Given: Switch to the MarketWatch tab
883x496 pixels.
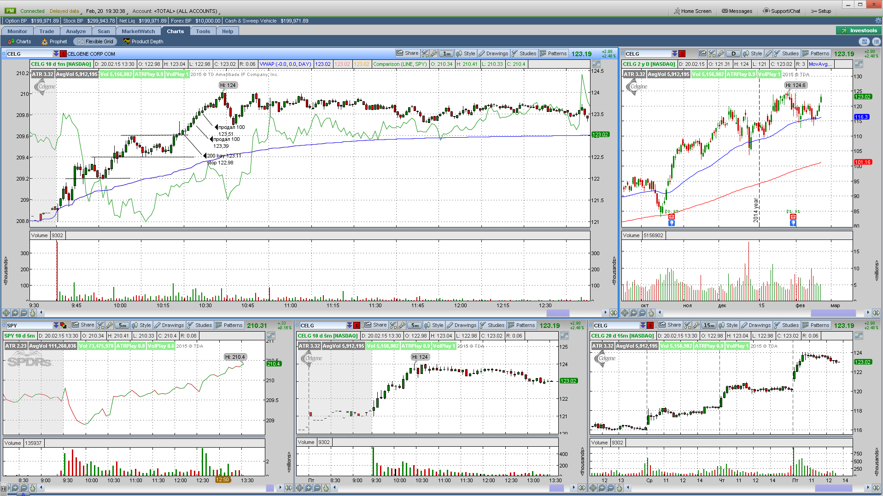Looking at the screenshot, I should point(138,31).
